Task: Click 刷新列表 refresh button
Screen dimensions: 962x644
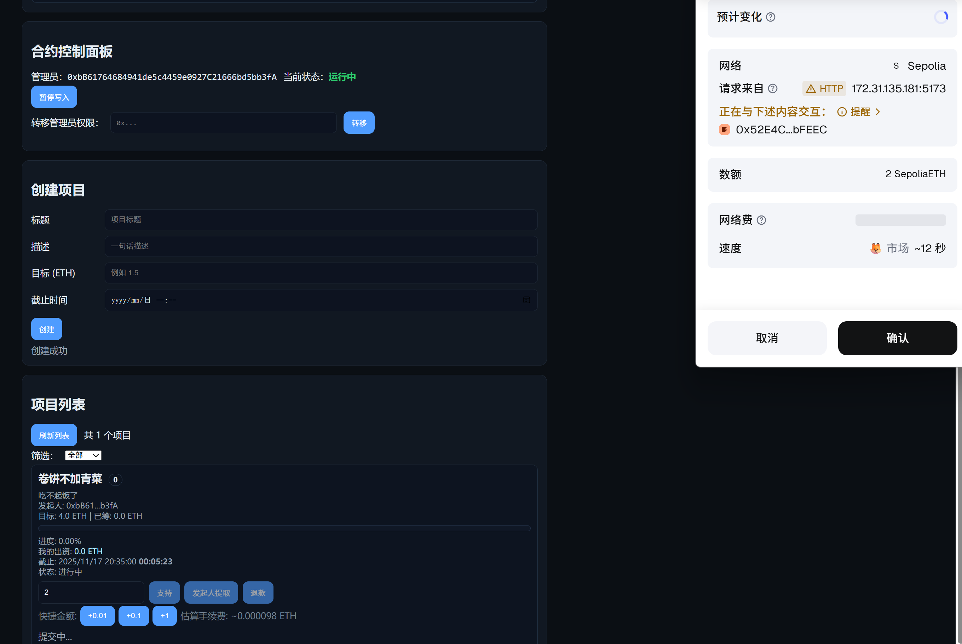Action: (54, 435)
